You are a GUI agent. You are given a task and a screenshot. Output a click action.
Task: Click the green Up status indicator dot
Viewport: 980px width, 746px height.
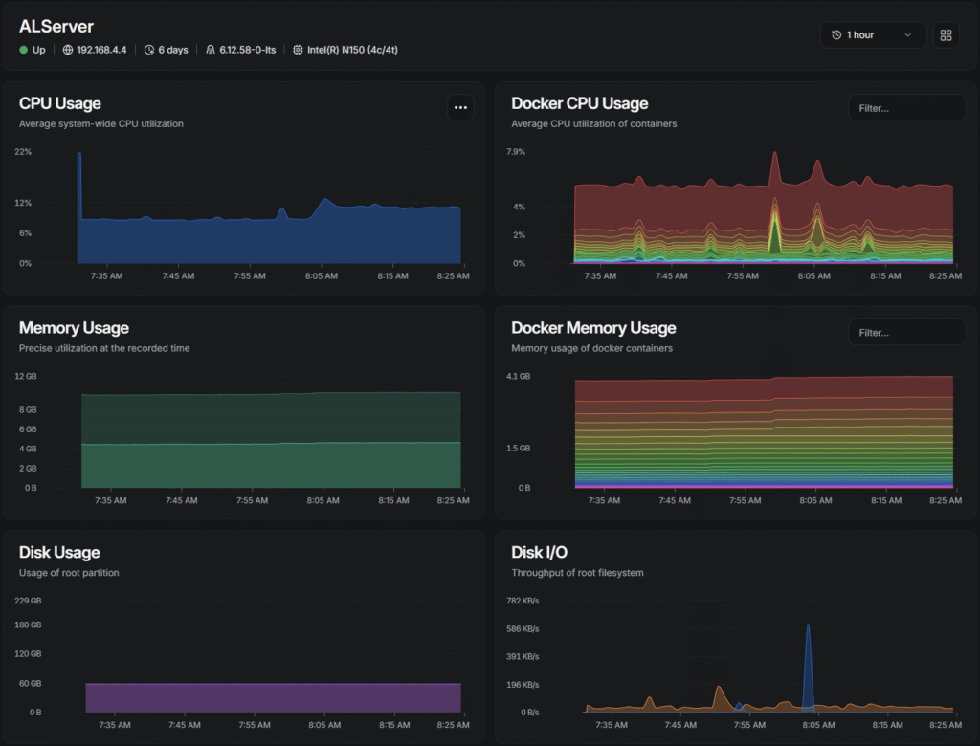click(24, 50)
